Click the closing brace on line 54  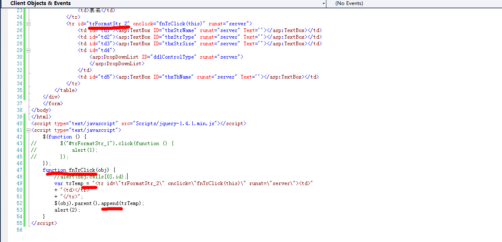pos(44,217)
